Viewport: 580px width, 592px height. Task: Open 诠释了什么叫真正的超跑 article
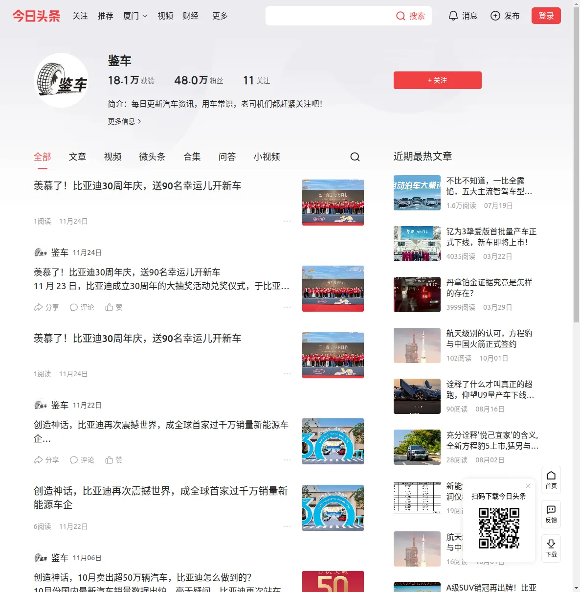[x=491, y=389]
